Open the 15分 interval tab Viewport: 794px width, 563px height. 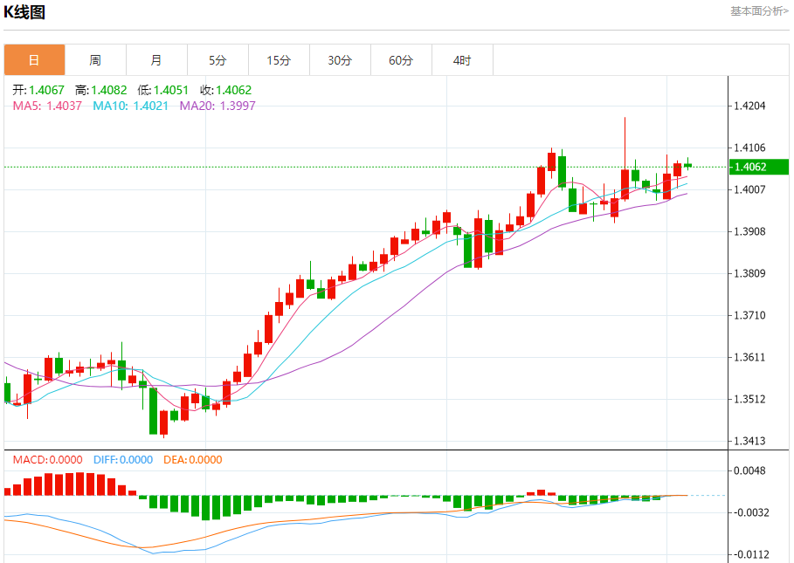[279, 60]
